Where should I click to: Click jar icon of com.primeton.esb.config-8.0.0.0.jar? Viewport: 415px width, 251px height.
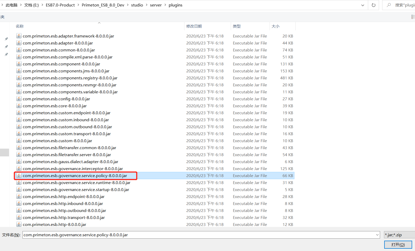(x=19, y=99)
